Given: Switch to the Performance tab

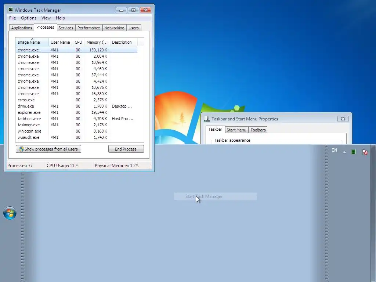Looking at the screenshot, I should pos(88,28).
